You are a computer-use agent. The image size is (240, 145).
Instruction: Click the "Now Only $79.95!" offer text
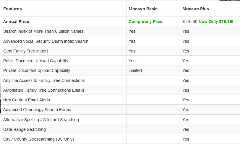pyautogui.click(x=216, y=22)
